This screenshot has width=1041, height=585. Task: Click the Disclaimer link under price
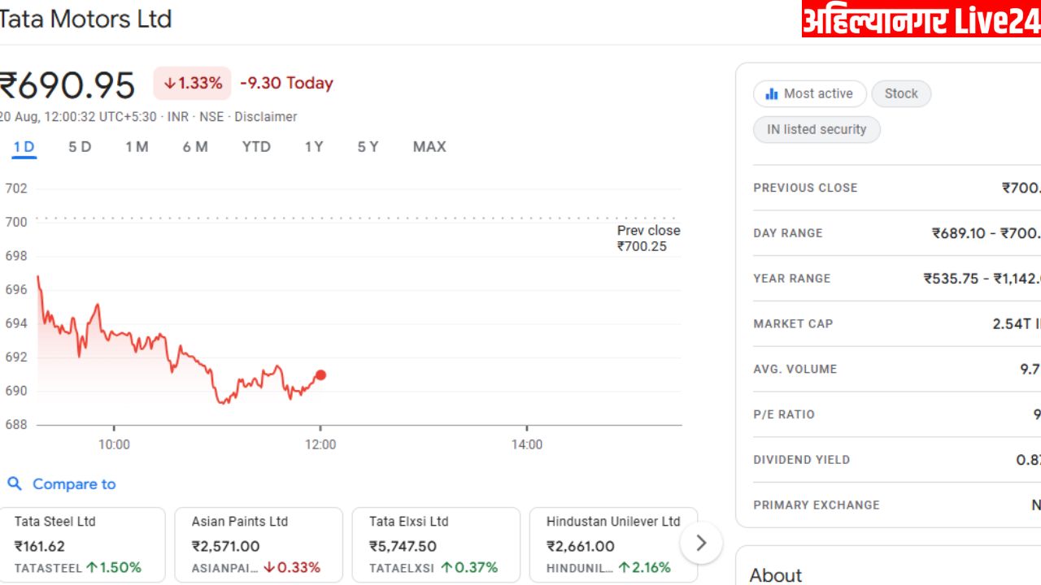266,117
